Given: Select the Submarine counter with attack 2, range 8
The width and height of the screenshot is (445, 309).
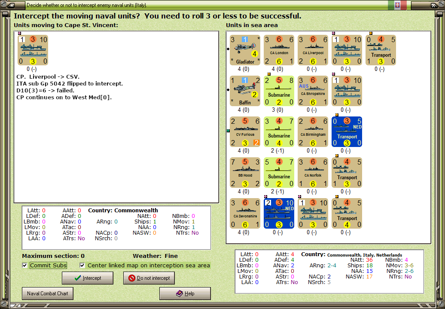Looking at the screenshot, I should click(x=279, y=91).
